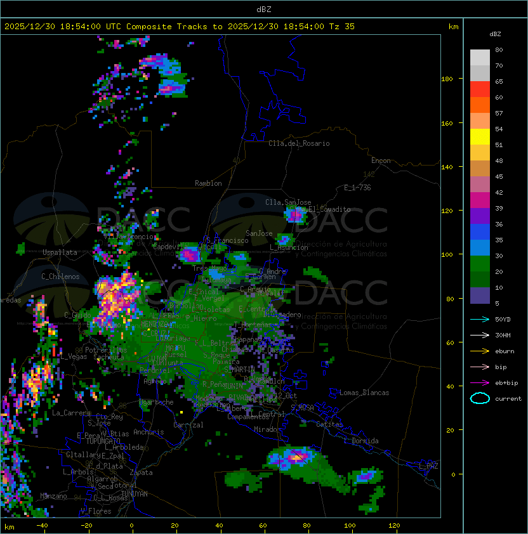Pick the magenta 39-42 dBZ color band
The height and width of the screenshot is (534, 528).
480,200
